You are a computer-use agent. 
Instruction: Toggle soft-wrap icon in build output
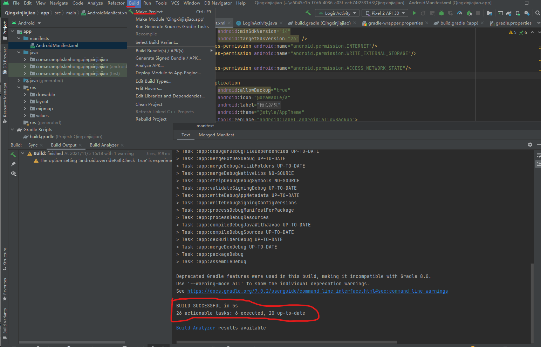539,155
